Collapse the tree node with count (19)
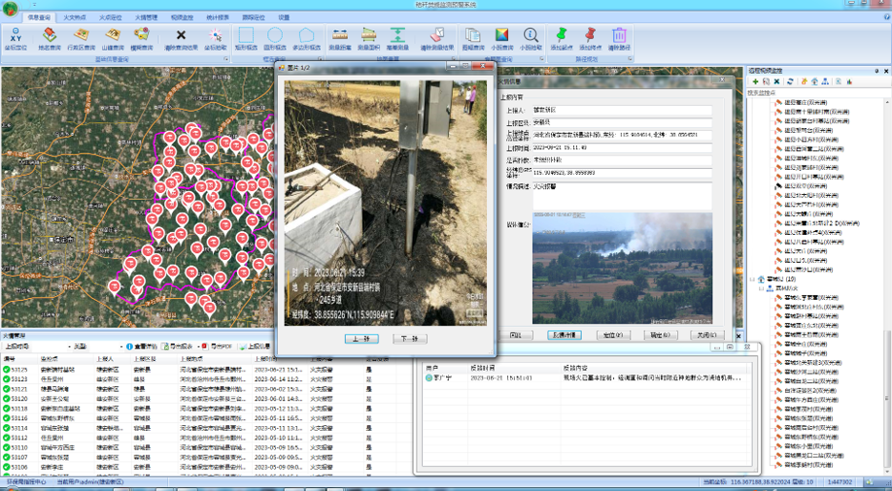Screen dimensions: 892x491 pyautogui.click(x=753, y=280)
